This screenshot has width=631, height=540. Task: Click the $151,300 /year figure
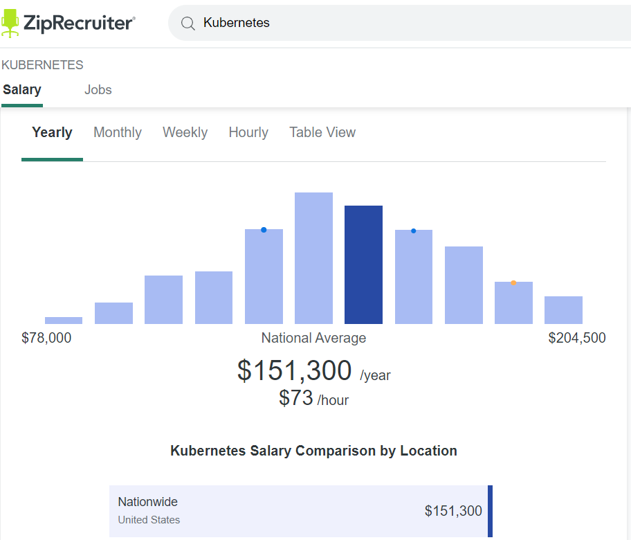[x=313, y=370]
